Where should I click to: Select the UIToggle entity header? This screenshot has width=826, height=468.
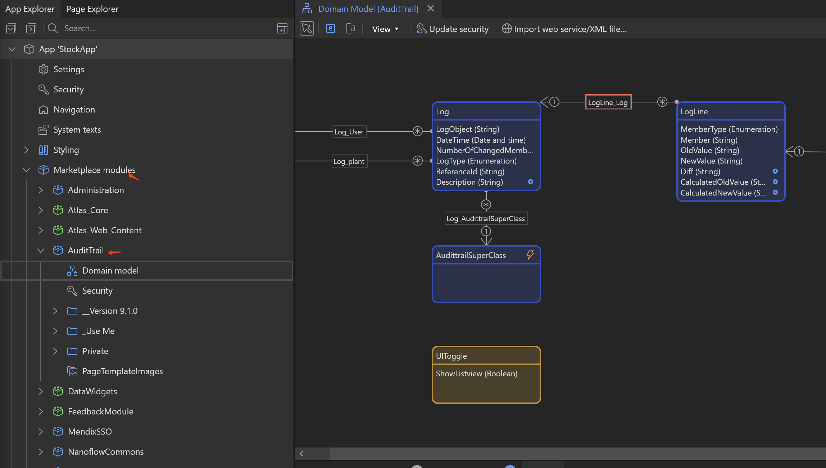pyautogui.click(x=486, y=356)
